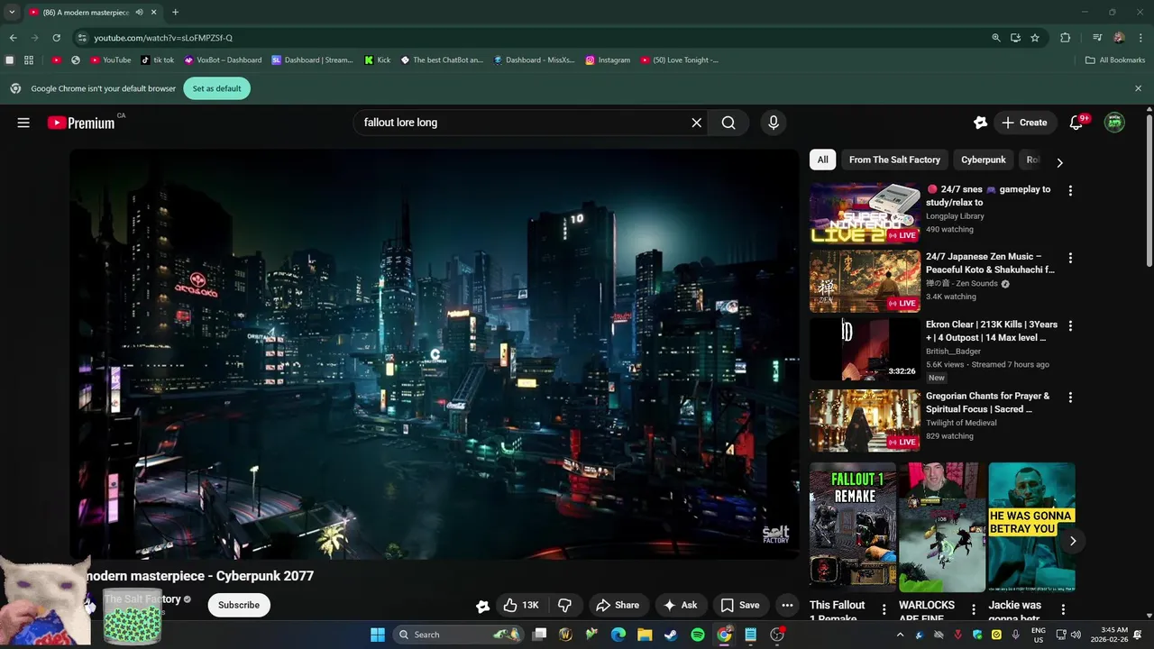This screenshot has height=649, width=1154.
Task: Open the tab search dropdown arrow
Action: point(12,12)
